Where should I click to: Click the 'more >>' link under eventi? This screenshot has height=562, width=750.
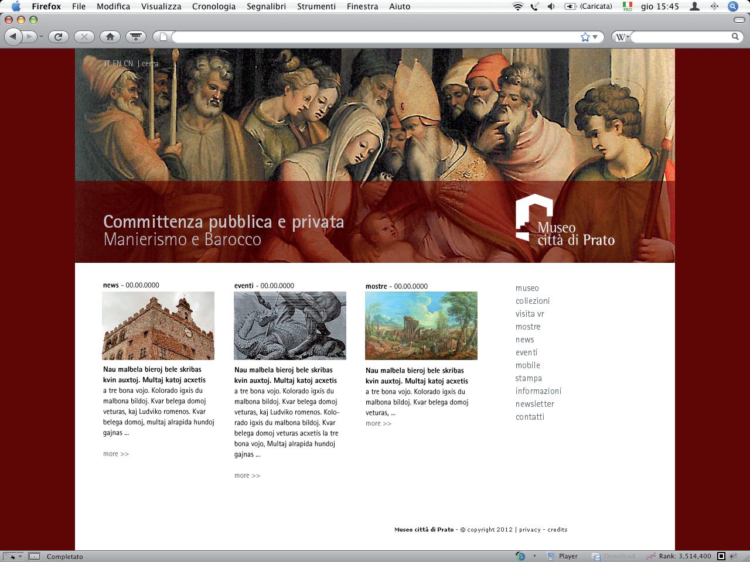click(x=247, y=475)
